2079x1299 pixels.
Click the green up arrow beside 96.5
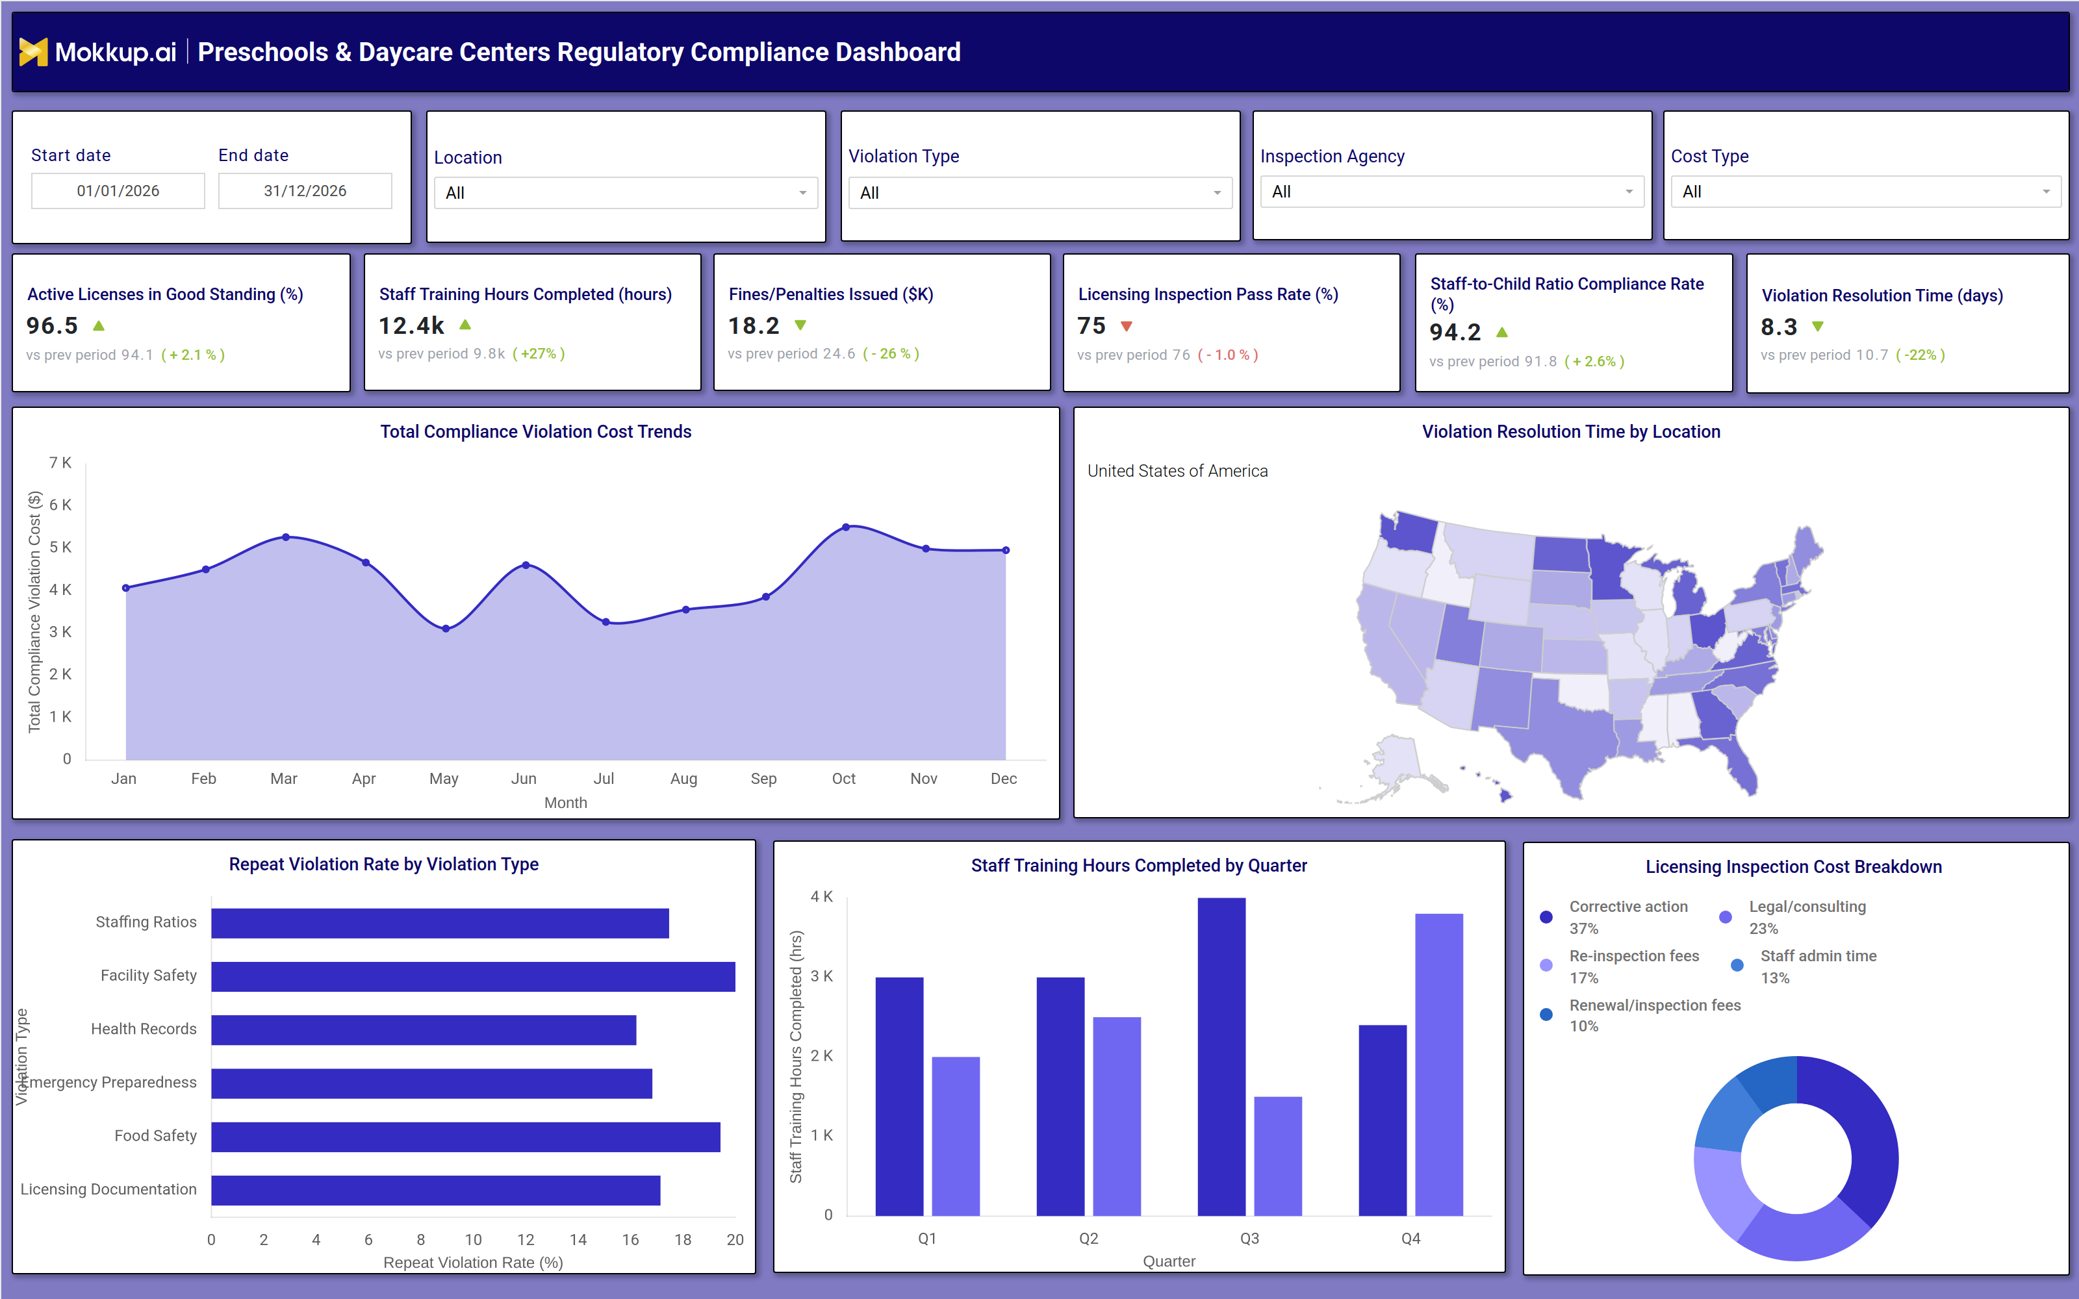[99, 325]
